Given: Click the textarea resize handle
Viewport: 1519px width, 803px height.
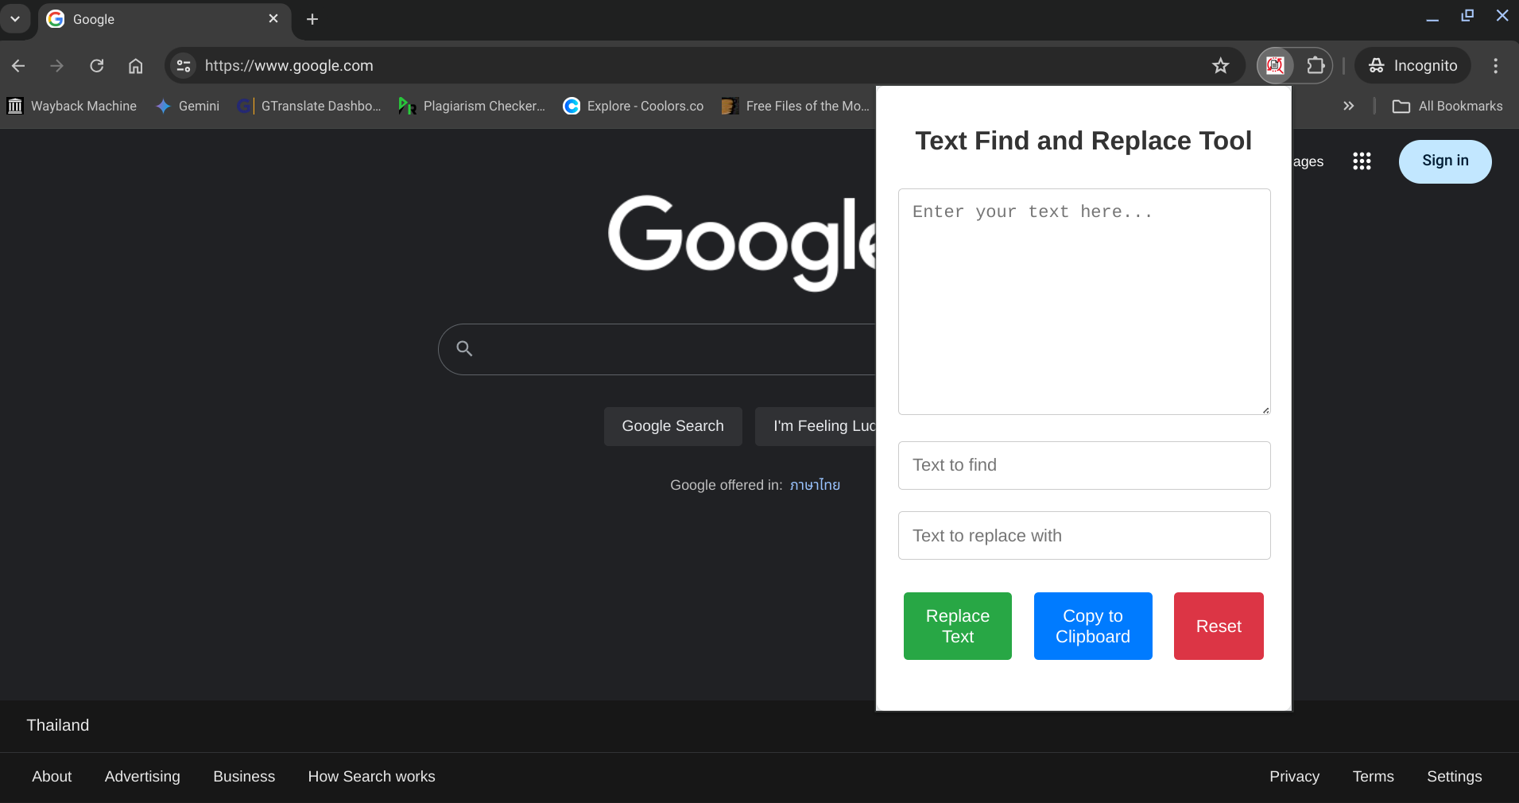Looking at the screenshot, I should click(x=1265, y=409).
